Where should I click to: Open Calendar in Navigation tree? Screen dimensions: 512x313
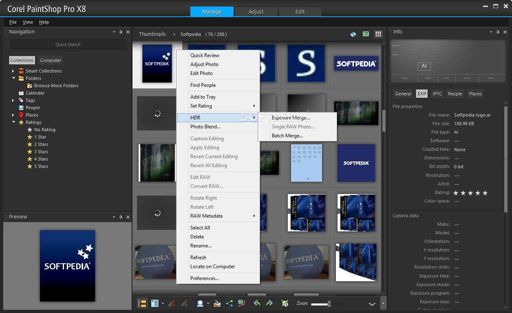[x=35, y=93]
